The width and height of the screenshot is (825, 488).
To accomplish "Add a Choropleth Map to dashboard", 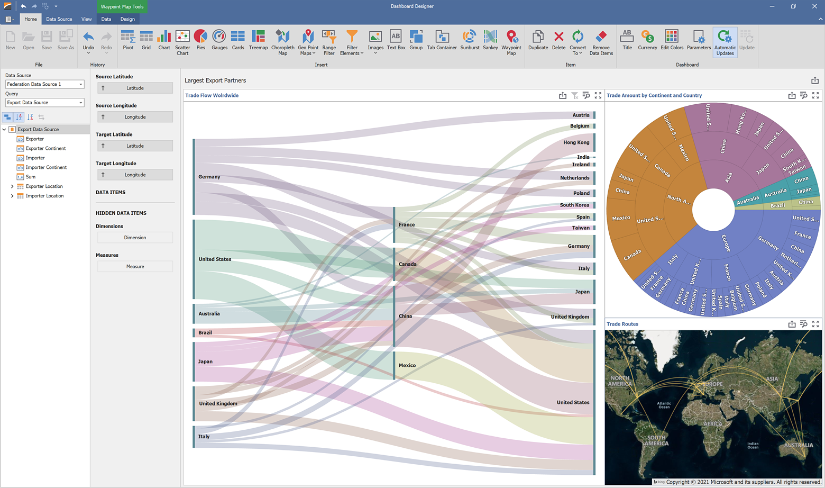I will click(x=282, y=42).
